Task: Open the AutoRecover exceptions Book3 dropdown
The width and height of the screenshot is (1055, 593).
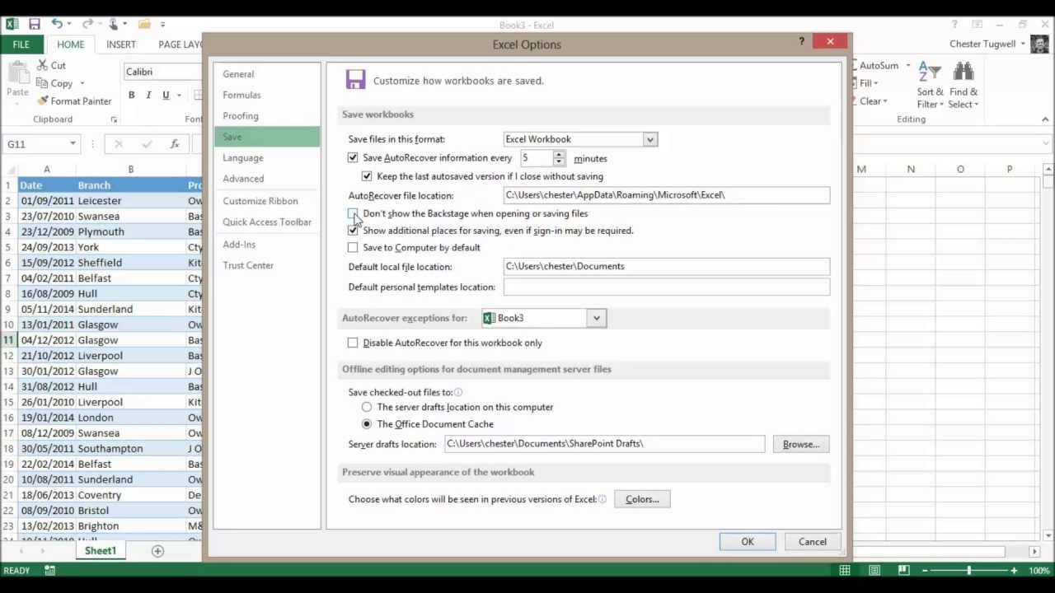Action: pyautogui.click(x=596, y=318)
